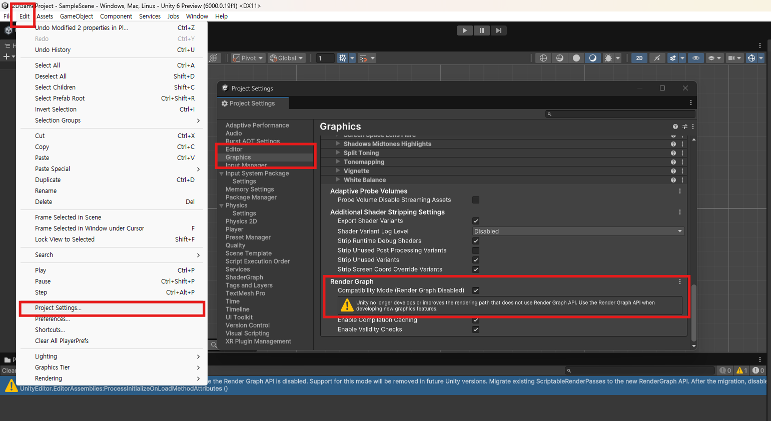The width and height of the screenshot is (771, 421).
Task: Select Quality in settings sidebar
Action: (235, 245)
